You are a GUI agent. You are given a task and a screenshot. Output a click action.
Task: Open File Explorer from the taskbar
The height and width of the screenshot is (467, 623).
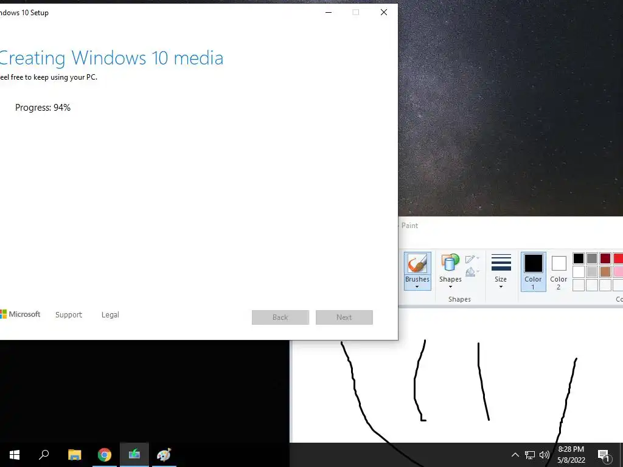pos(75,455)
